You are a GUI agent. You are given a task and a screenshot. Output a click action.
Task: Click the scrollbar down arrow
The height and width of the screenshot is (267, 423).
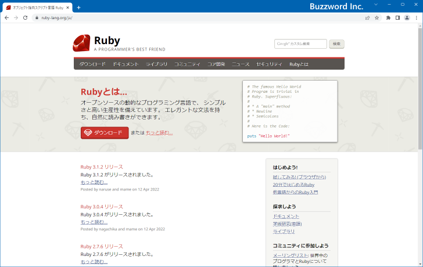(420, 264)
